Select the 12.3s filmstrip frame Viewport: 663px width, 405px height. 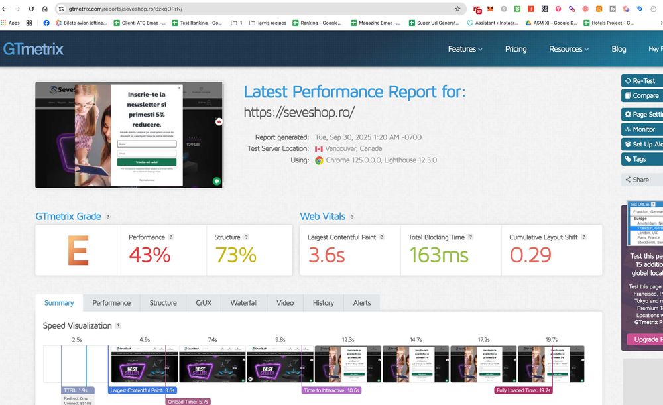[x=348, y=364]
